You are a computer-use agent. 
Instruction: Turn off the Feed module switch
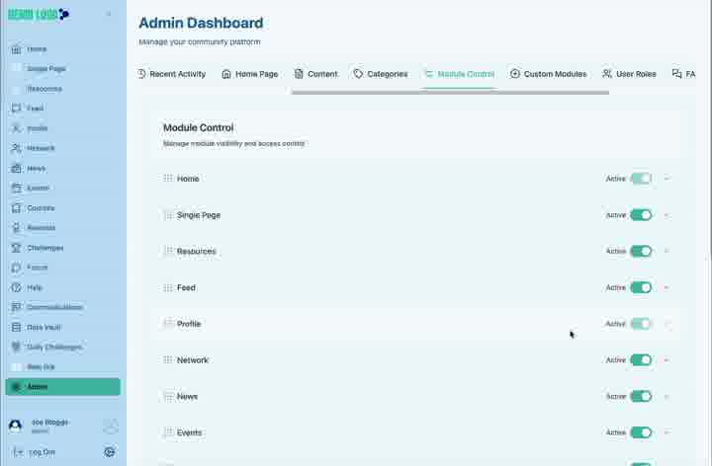pos(641,287)
